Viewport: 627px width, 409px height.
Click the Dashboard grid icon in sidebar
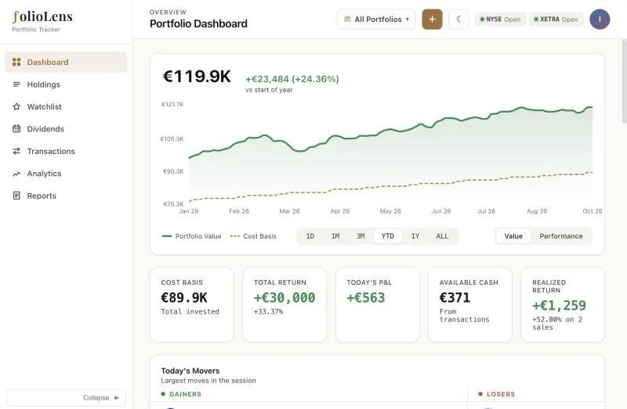[x=16, y=62]
